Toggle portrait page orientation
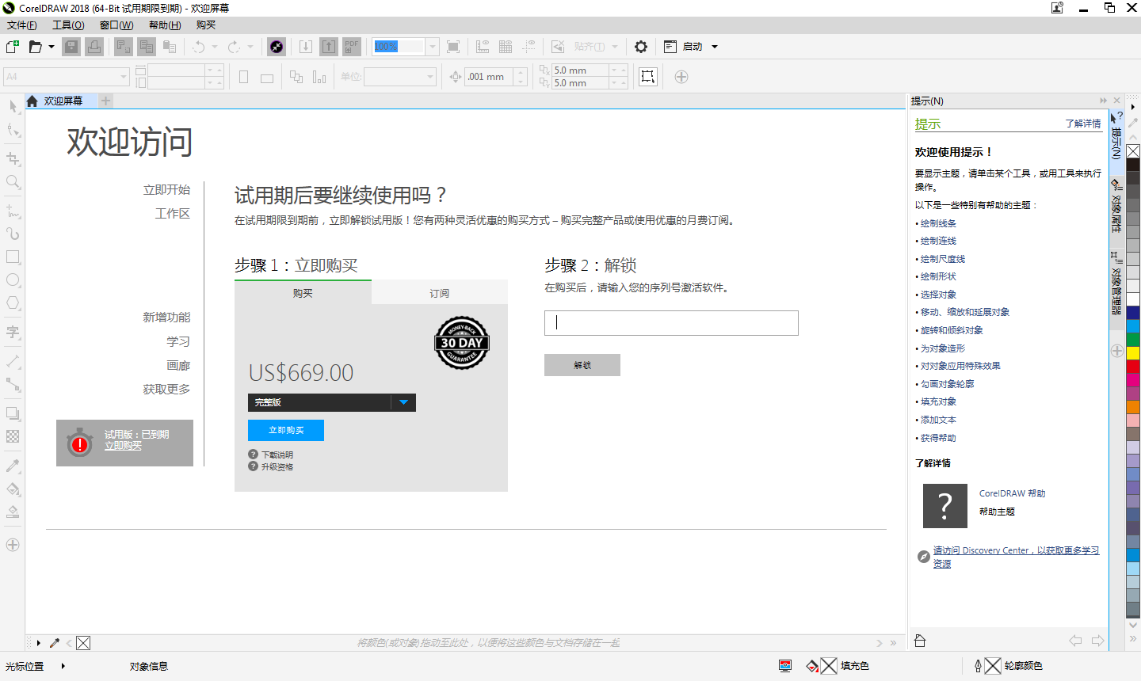The width and height of the screenshot is (1141, 681). (244, 77)
